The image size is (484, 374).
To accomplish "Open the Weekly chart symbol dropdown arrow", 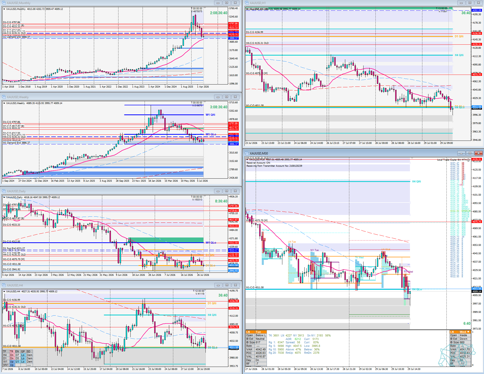I will (x=4, y=103).
